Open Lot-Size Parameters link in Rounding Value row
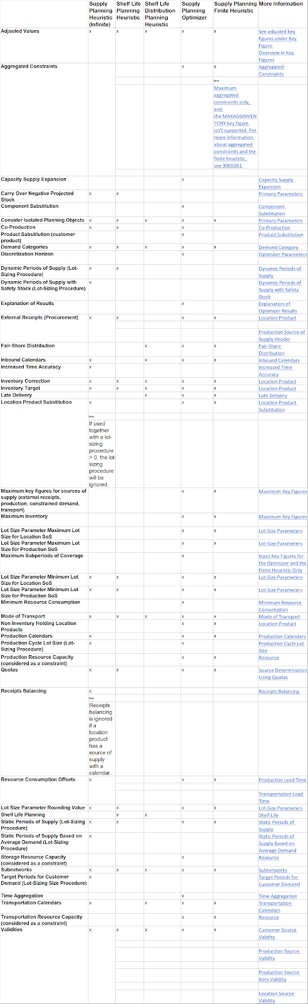The image size is (308, 1004). [280, 808]
